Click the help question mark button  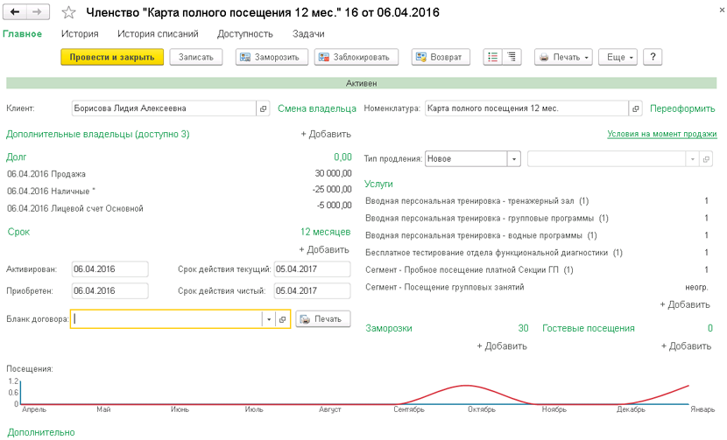[652, 57]
